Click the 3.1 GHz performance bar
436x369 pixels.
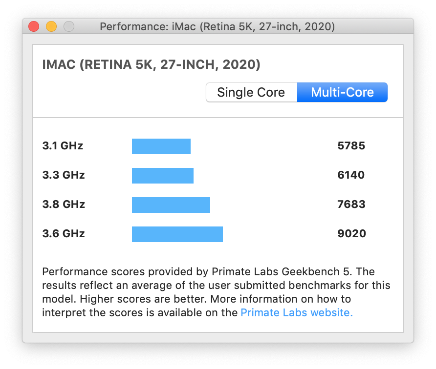pos(161,146)
